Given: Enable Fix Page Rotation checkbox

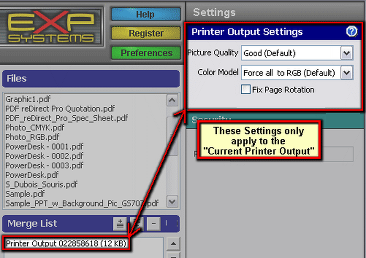Looking at the screenshot, I should tap(246, 89).
